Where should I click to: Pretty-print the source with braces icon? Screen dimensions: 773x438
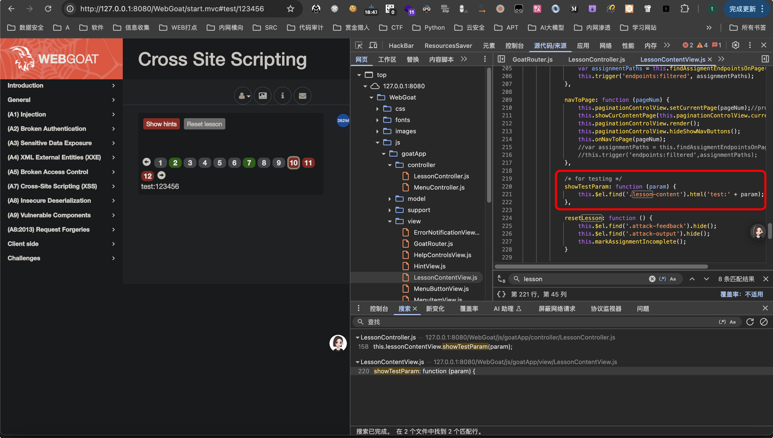[501, 294]
